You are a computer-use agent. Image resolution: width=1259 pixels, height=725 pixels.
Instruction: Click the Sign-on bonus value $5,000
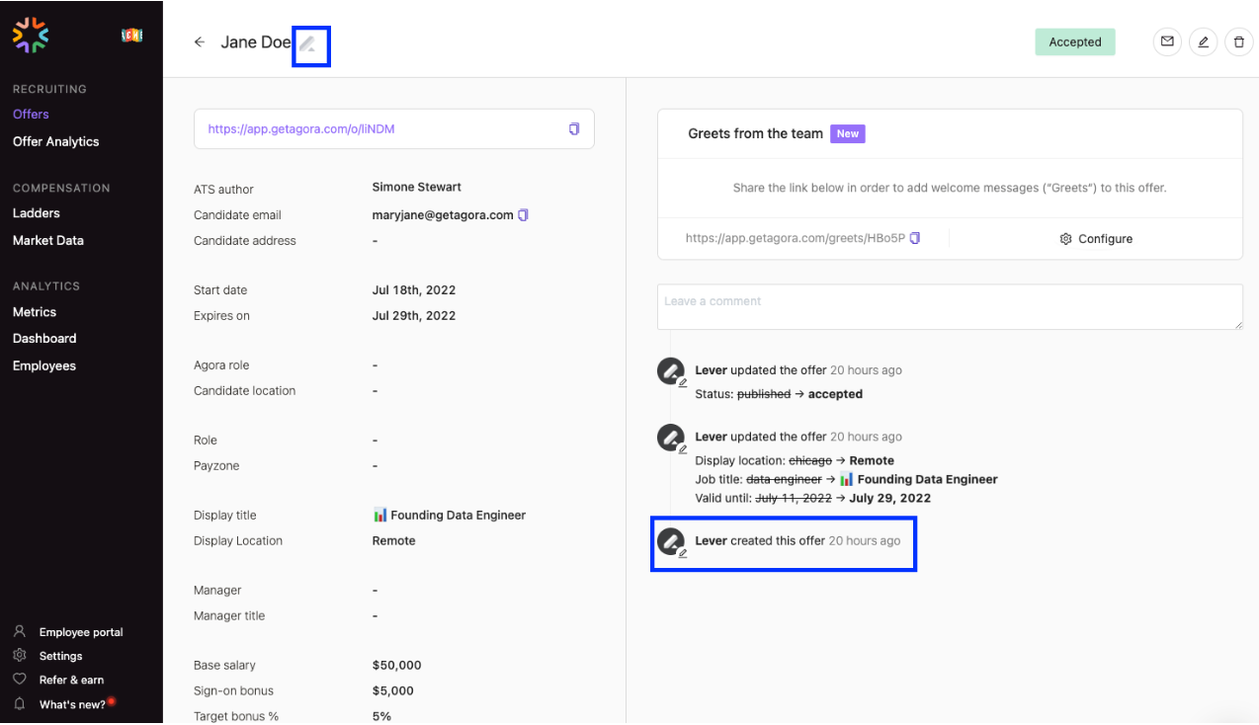(393, 690)
